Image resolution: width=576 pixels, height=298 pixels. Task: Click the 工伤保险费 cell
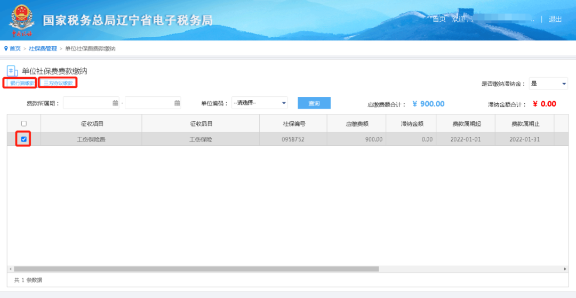coord(91,139)
